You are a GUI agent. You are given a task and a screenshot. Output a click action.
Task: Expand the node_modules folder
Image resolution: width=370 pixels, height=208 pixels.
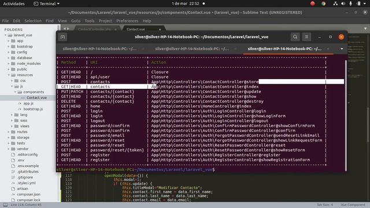[x=9, y=64]
